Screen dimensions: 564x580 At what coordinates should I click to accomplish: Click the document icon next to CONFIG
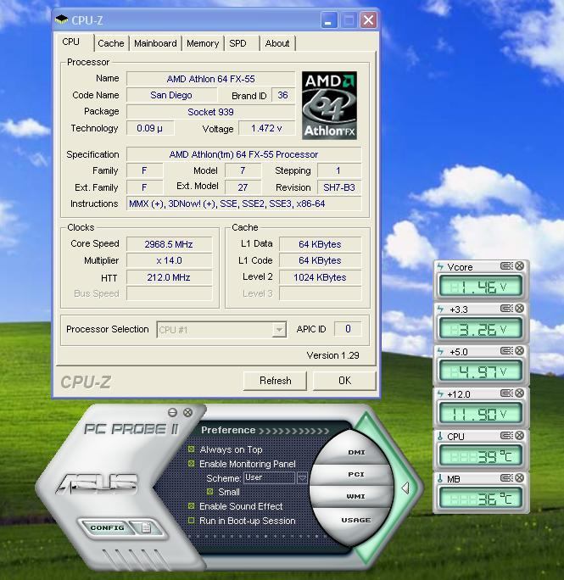146,527
